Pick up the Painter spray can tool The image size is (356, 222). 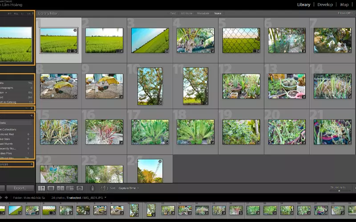point(93,188)
